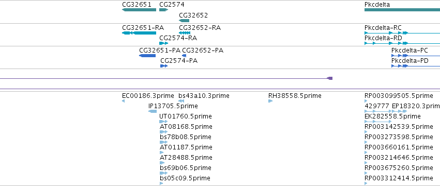The height and width of the screenshot is (186, 440).
Task: Select the CG32651 gene bar
Action: 139,10
